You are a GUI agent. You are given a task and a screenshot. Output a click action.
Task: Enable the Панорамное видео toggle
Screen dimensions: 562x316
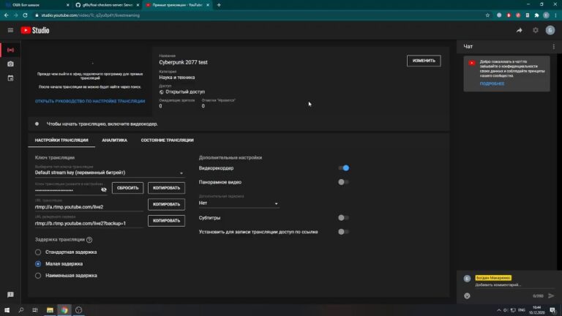(343, 182)
